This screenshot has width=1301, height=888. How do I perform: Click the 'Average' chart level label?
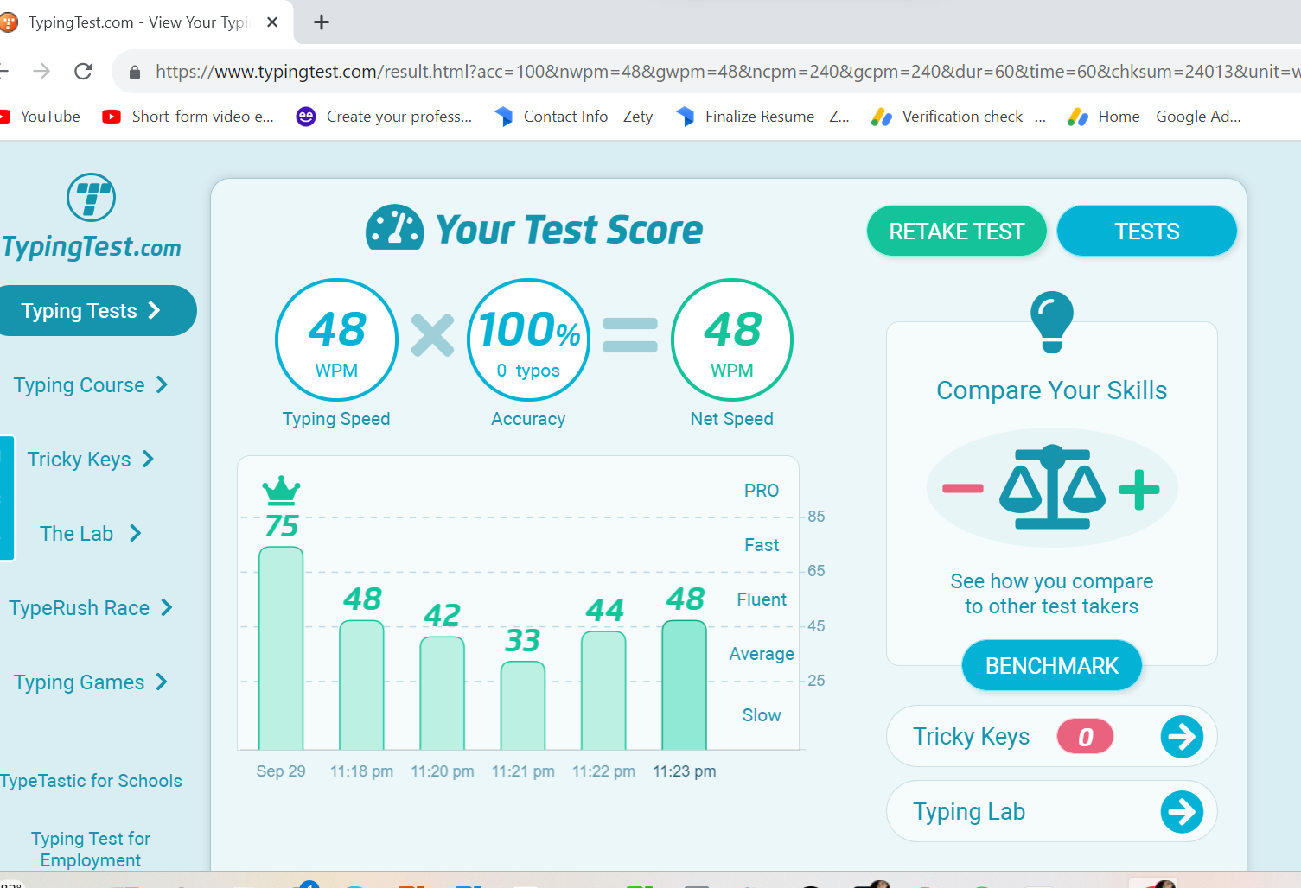coord(762,654)
